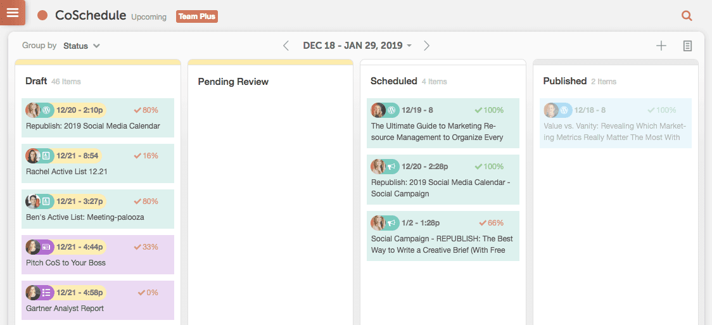This screenshot has height=325, width=712.
Task: Click task icon on Ben's Active List card
Action: coord(46,201)
